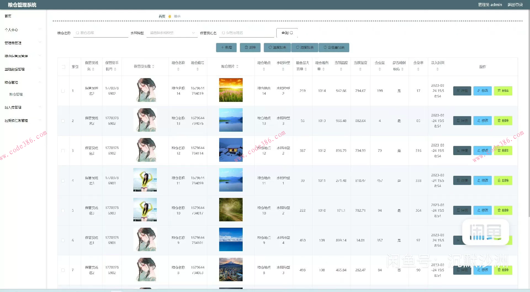Image resolution: width=530 pixels, height=292 pixels.
Task: Open the 湿度报表 humidity chart
Action: [x=305, y=47]
